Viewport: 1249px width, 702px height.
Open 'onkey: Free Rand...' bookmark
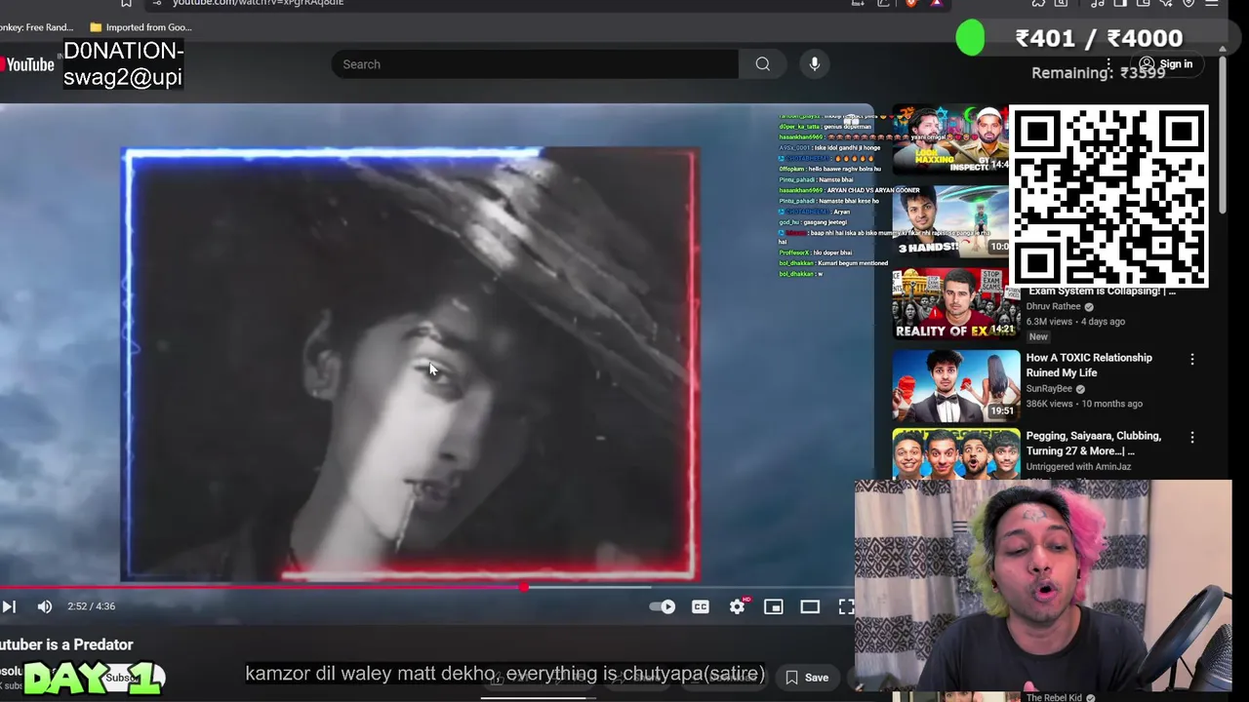tap(37, 27)
